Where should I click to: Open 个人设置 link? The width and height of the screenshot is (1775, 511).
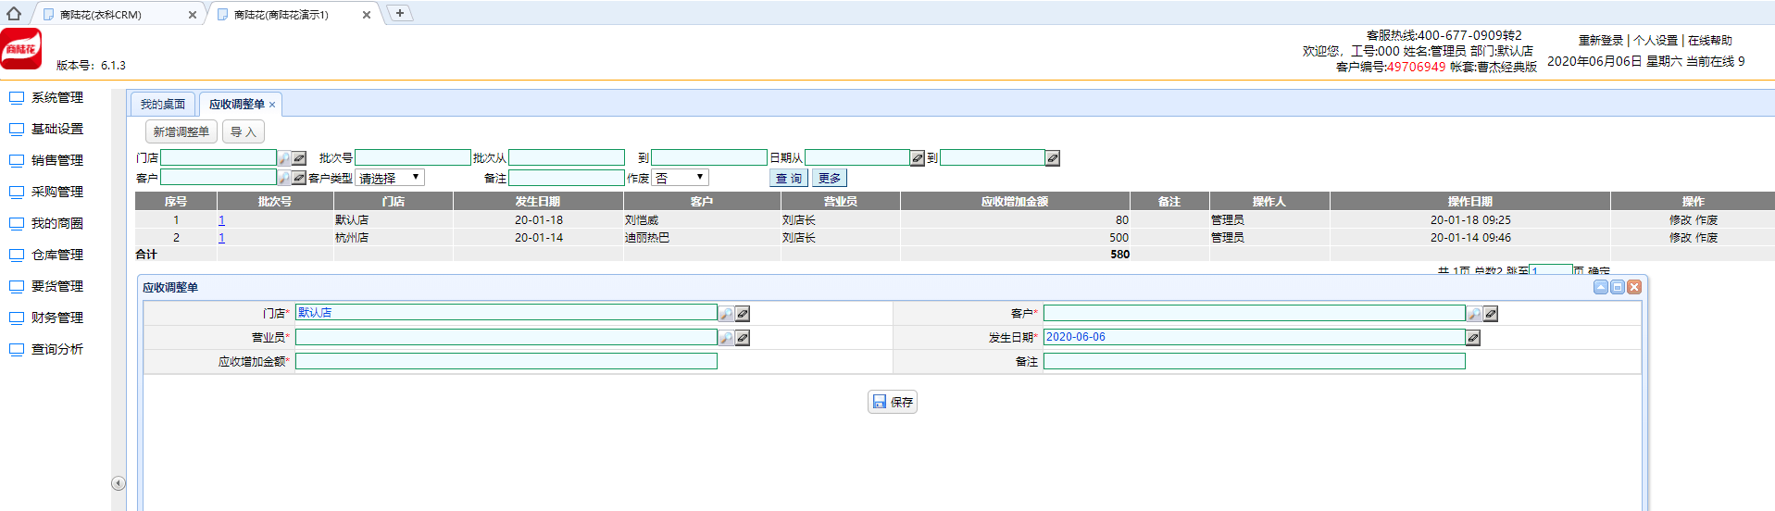tap(1656, 41)
